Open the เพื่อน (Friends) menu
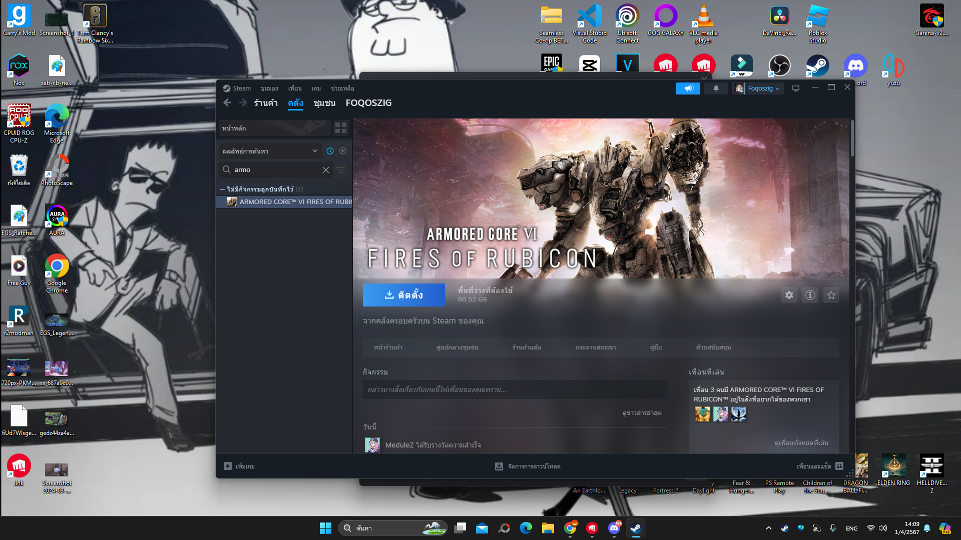961x540 pixels. [x=295, y=88]
